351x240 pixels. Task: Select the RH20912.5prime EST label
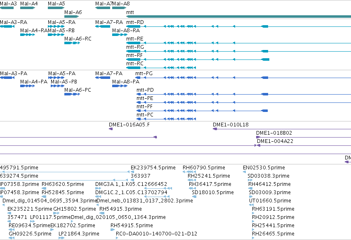click(x=273, y=217)
